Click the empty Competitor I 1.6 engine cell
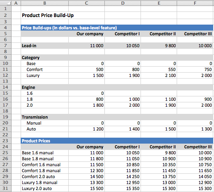Viewport: 214px width, 192px height. click(123, 93)
